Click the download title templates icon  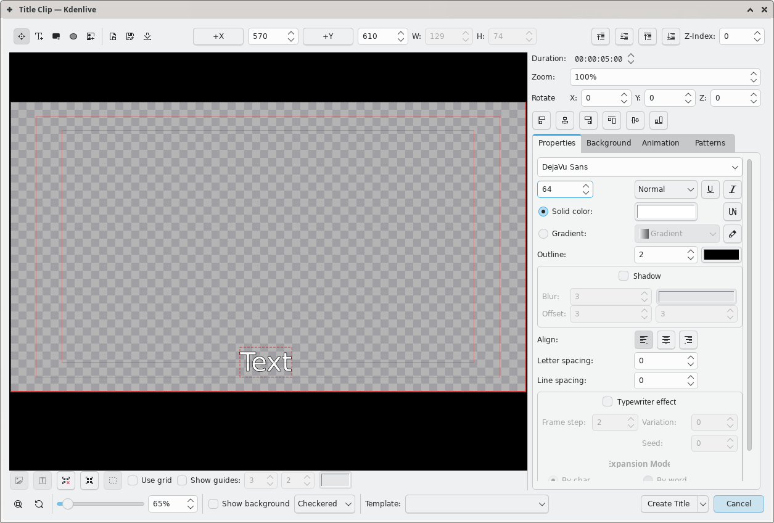coord(147,36)
